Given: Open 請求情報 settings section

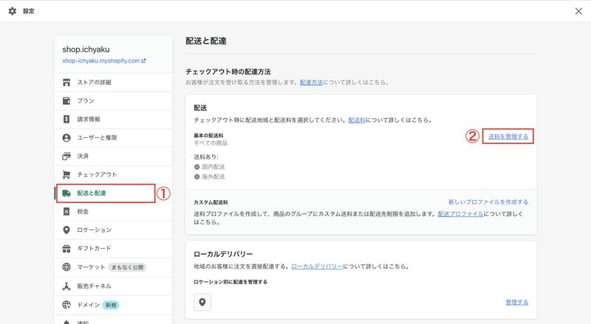Looking at the screenshot, I should 114,120.
